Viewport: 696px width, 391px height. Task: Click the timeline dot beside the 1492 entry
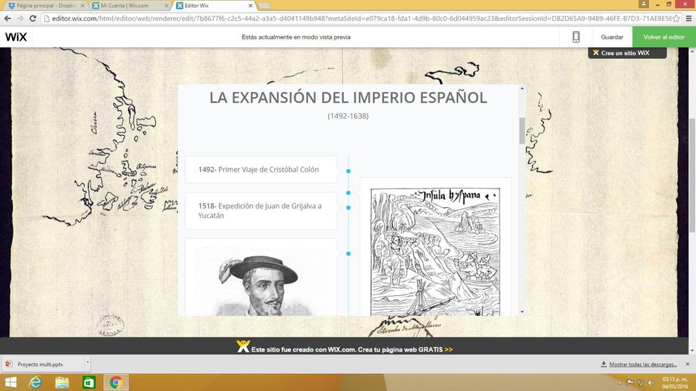pyautogui.click(x=349, y=171)
